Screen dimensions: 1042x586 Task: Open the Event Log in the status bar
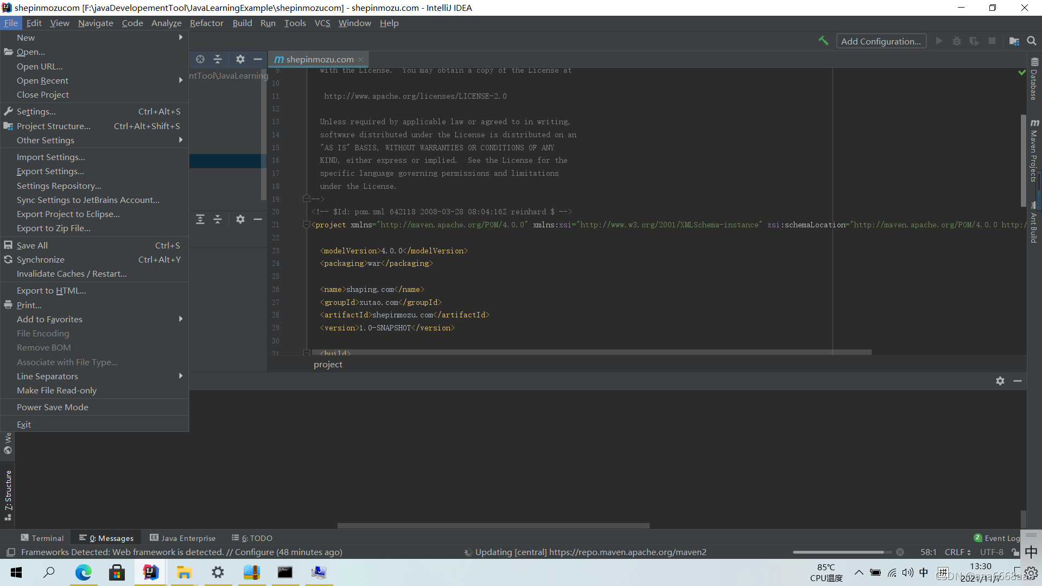(x=1001, y=538)
